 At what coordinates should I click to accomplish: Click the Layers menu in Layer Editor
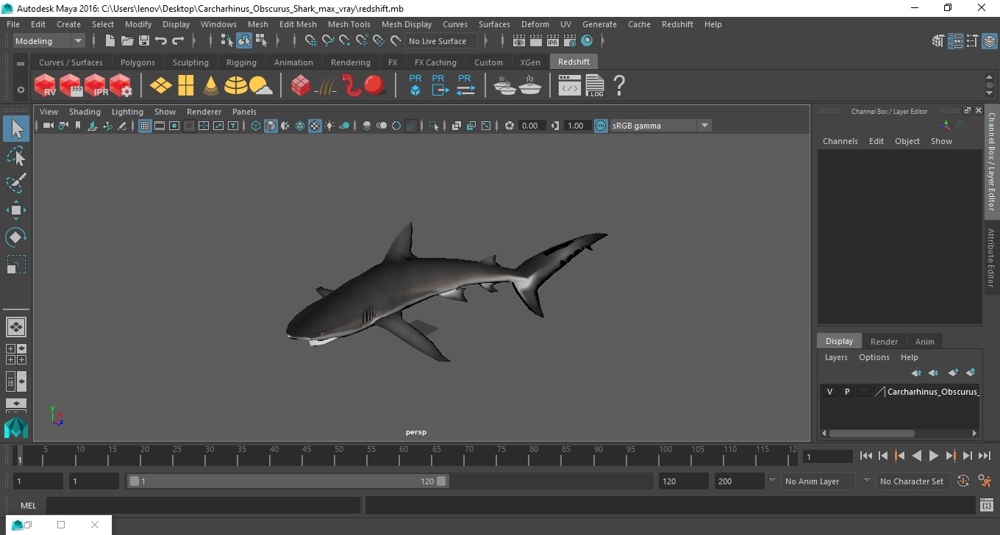pyautogui.click(x=836, y=357)
